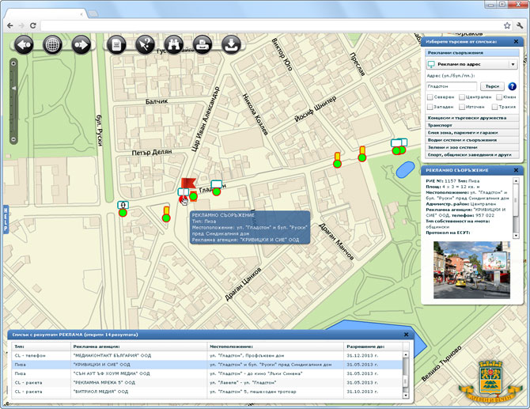530x409 pixels.
Task: Expand Концесии и търговски дружества section
Action: pos(472,118)
